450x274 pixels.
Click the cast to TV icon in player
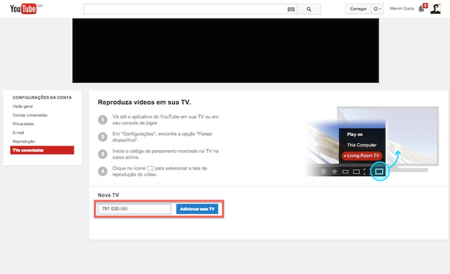pos(379,172)
